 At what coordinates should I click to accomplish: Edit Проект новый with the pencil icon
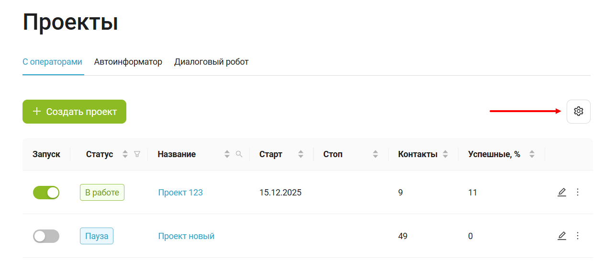[562, 236]
